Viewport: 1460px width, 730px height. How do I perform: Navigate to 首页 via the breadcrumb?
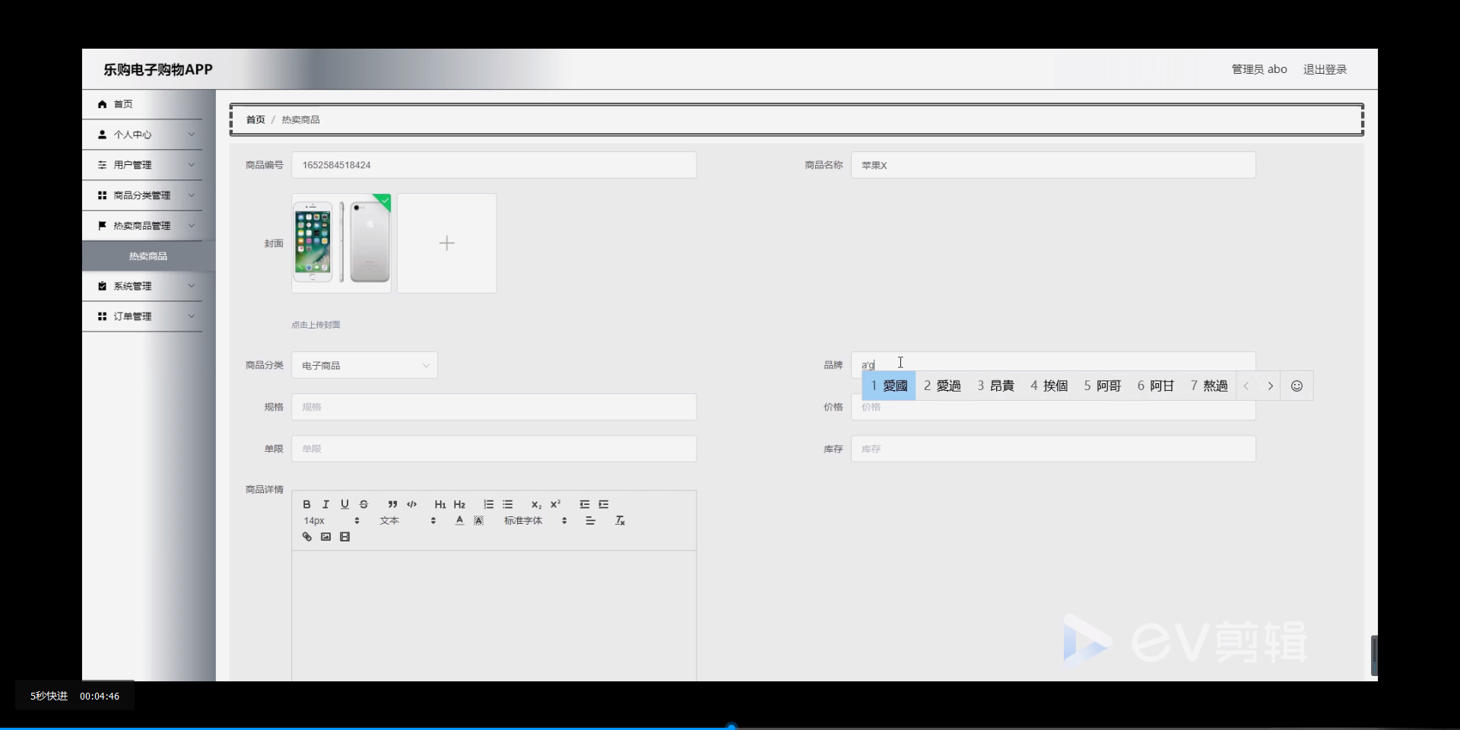tap(255, 119)
